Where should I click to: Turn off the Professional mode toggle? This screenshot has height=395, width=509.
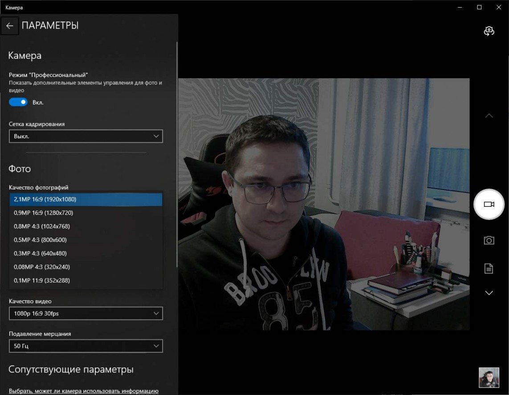pyautogui.click(x=18, y=102)
